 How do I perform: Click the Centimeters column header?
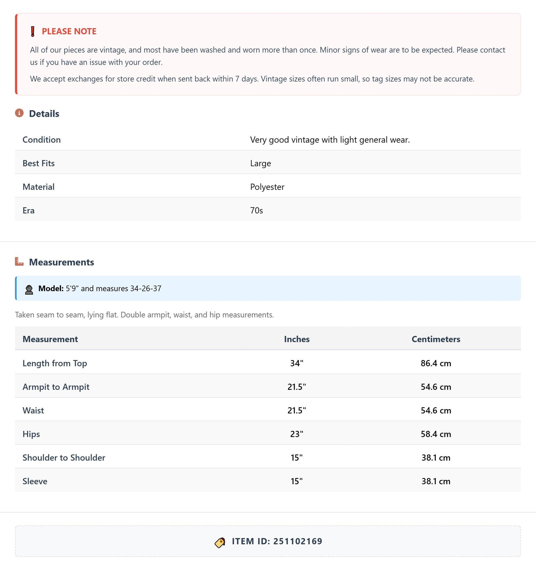436,339
